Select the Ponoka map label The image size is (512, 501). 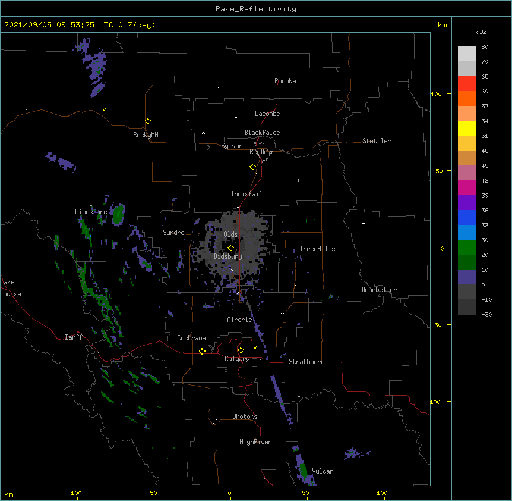285,81
